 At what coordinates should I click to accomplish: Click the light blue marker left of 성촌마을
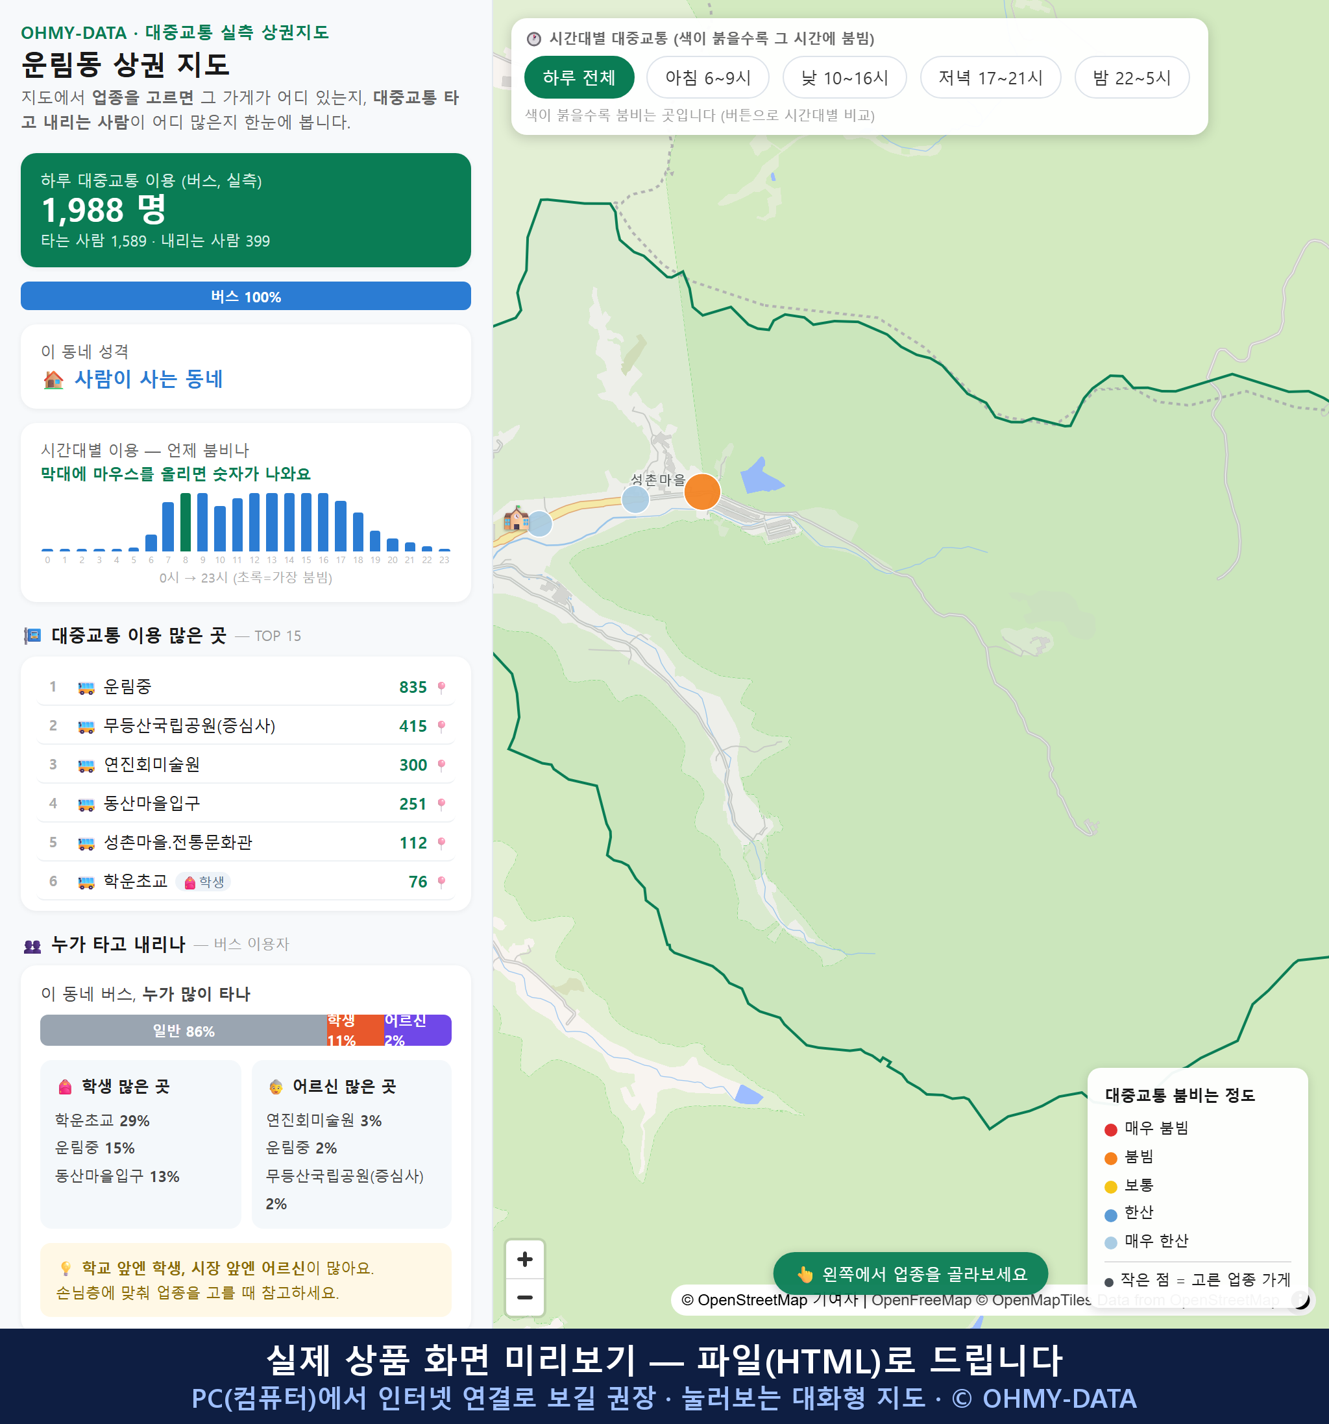[635, 498]
